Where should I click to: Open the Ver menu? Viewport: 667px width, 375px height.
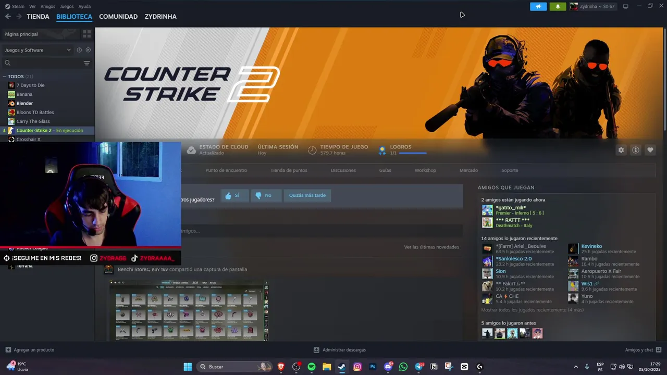point(32,6)
